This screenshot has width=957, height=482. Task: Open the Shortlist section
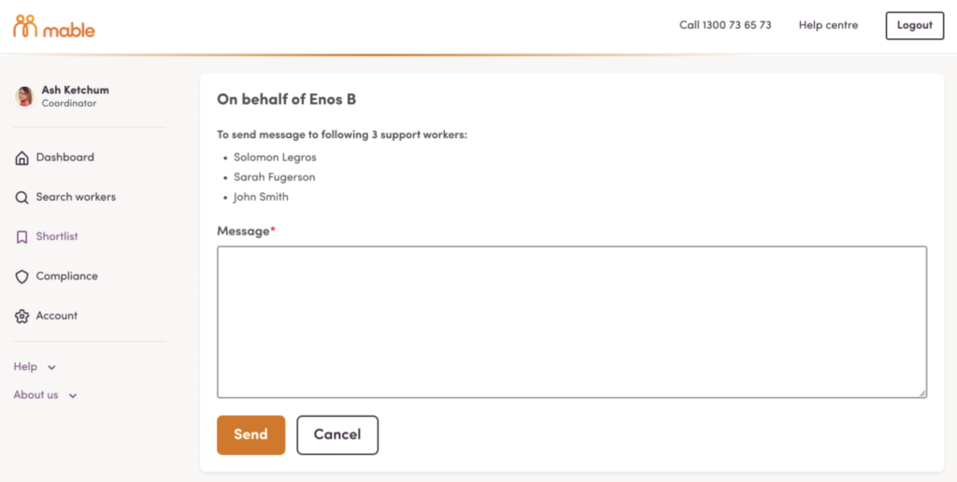pyautogui.click(x=57, y=236)
